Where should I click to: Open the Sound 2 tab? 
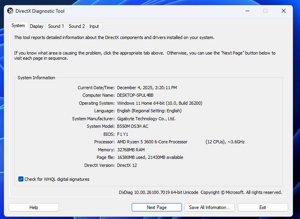77,26
